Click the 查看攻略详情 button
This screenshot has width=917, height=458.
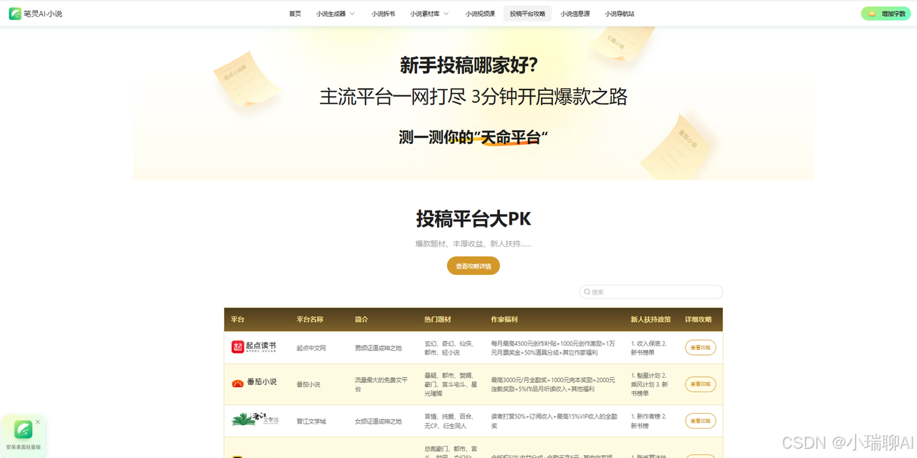tap(474, 266)
